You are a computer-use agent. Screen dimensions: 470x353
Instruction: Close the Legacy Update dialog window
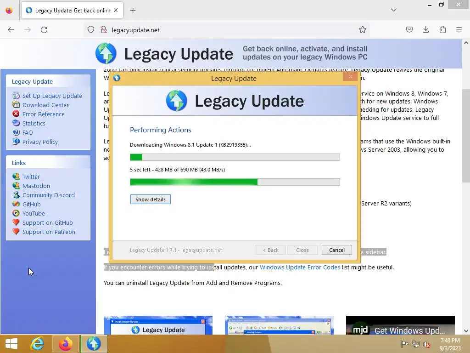[x=350, y=77]
